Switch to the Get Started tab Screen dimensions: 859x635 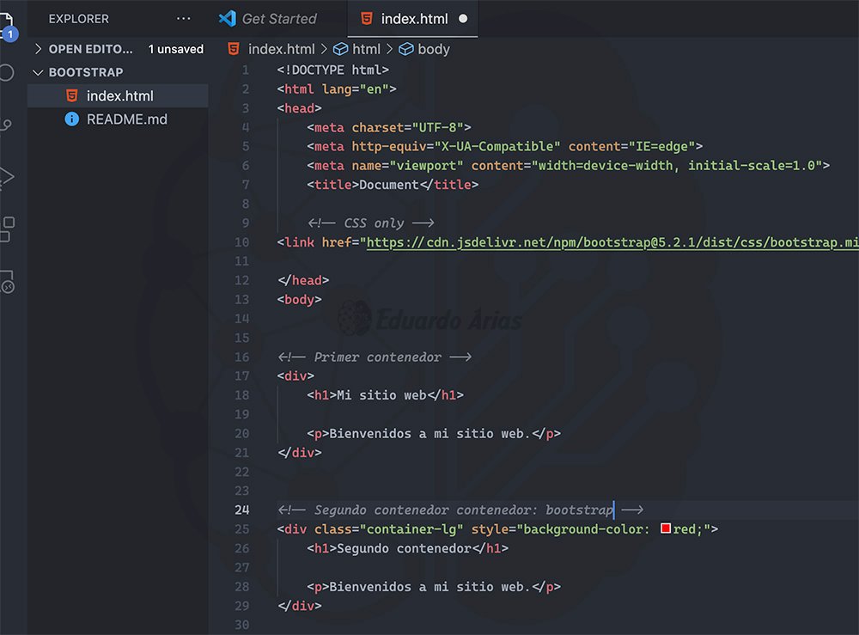click(x=278, y=19)
